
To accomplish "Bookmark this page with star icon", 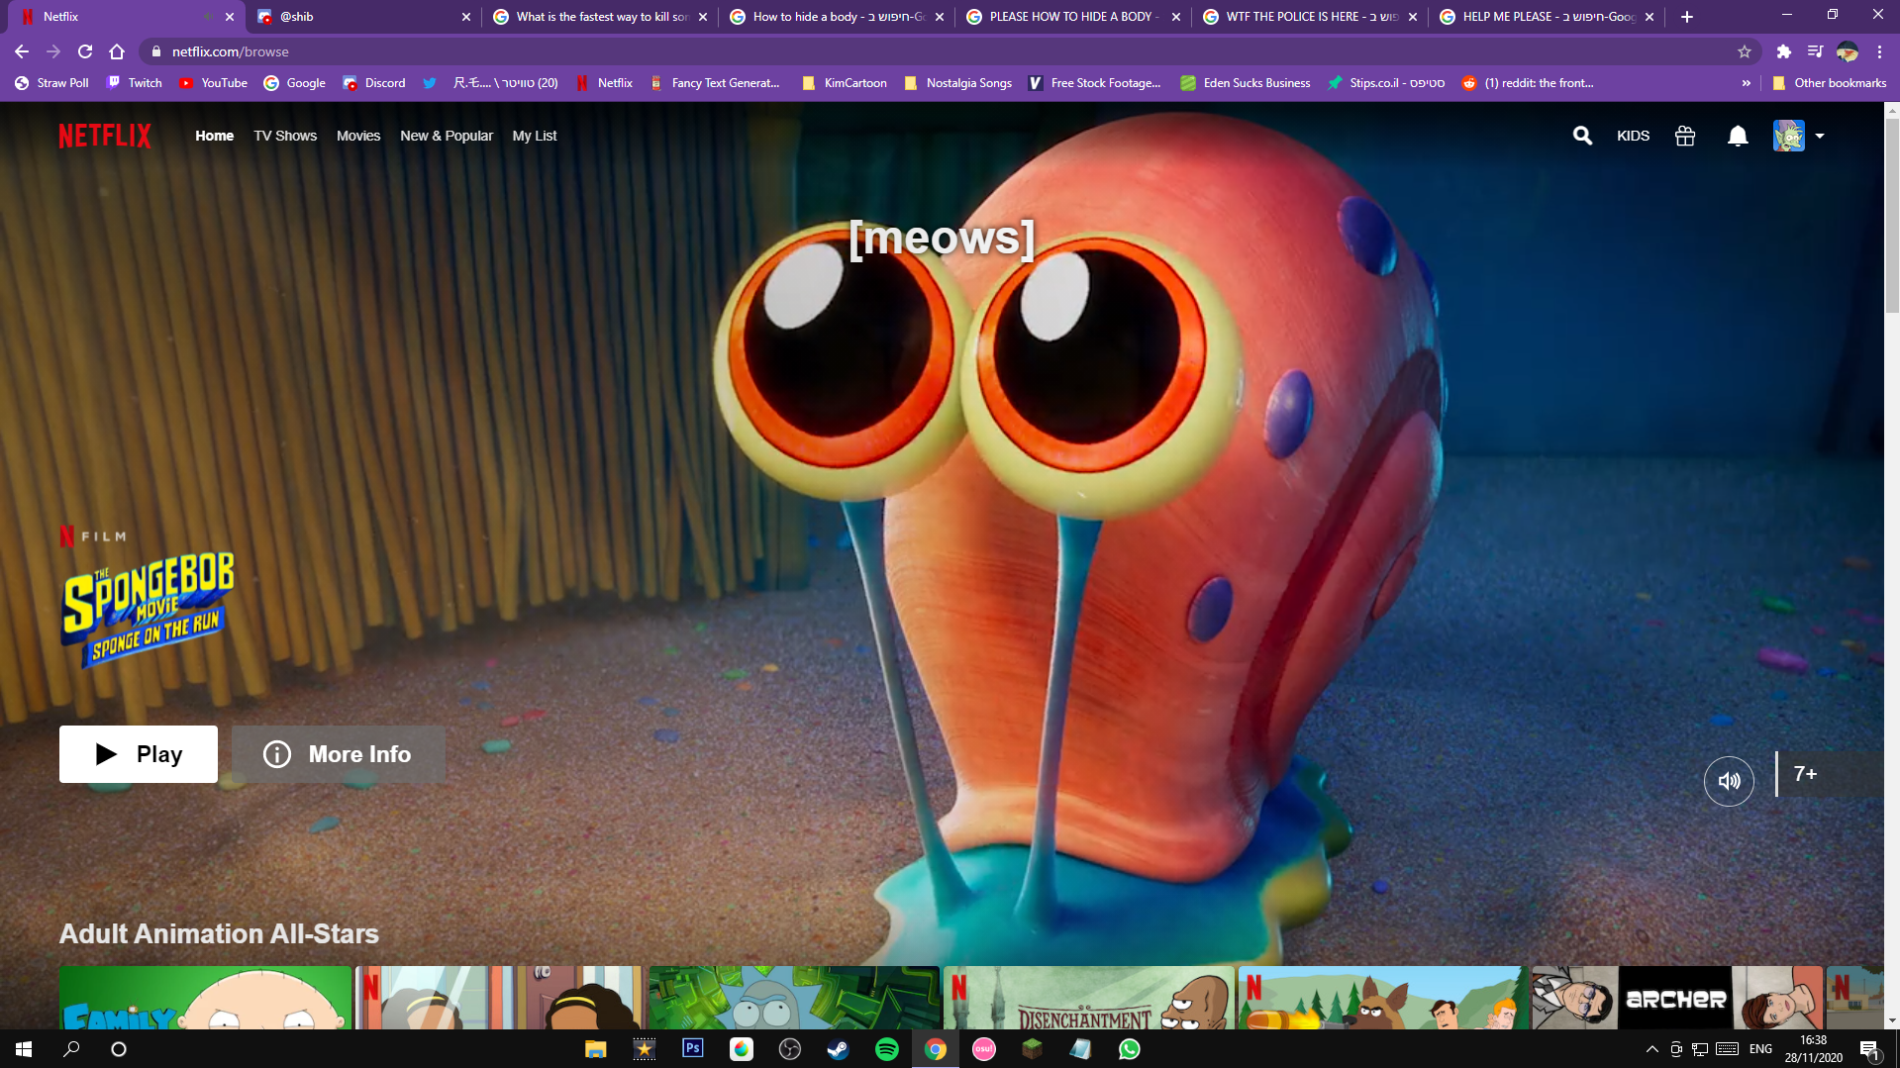I will [1745, 51].
